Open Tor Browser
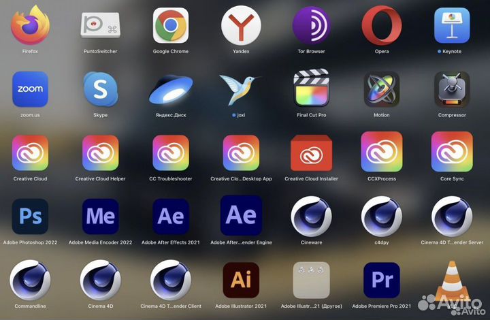 [311, 25]
